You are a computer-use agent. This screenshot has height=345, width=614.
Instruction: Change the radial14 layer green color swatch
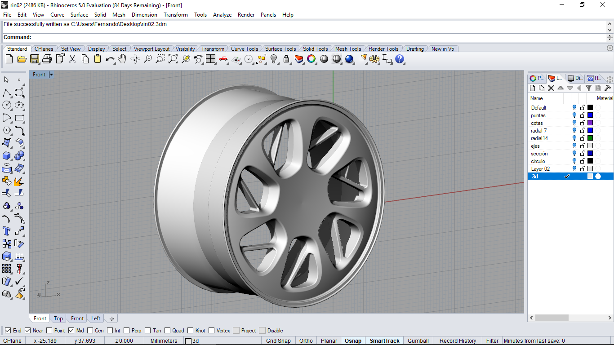click(x=590, y=138)
